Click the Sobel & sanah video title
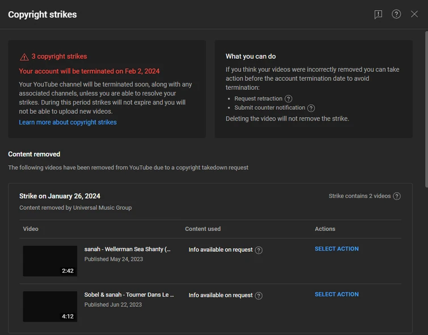The image size is (428, 335). tap(129, 295)
